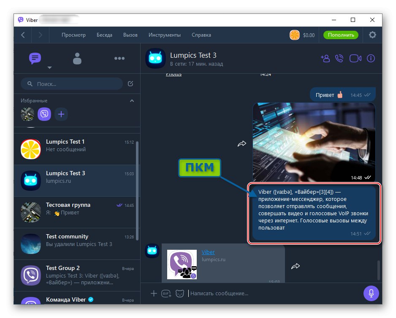Open the Беседа menu
The image size is (396, 318).
pos(104,35)
